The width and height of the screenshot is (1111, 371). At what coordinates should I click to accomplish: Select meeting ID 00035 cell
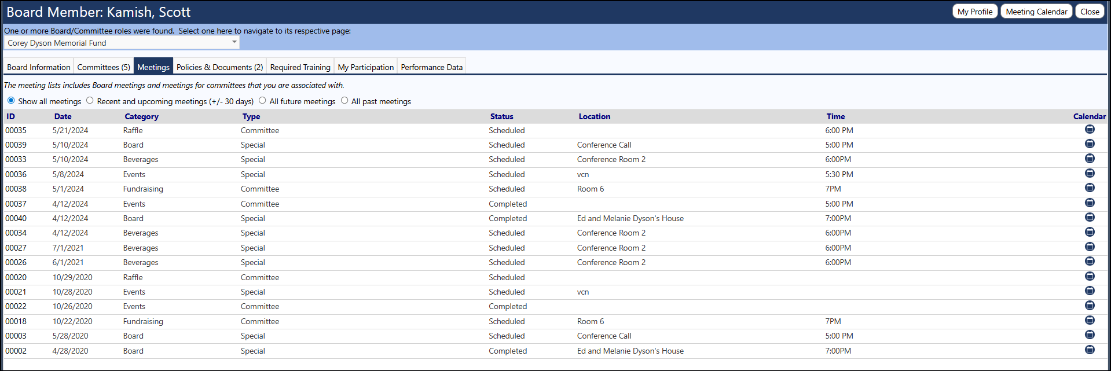pyautogui.click(x=16, y=130)
